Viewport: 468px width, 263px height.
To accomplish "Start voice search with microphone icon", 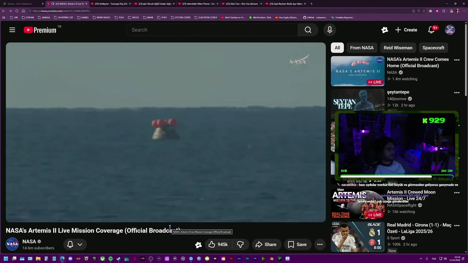I will (x=330, y=30).
